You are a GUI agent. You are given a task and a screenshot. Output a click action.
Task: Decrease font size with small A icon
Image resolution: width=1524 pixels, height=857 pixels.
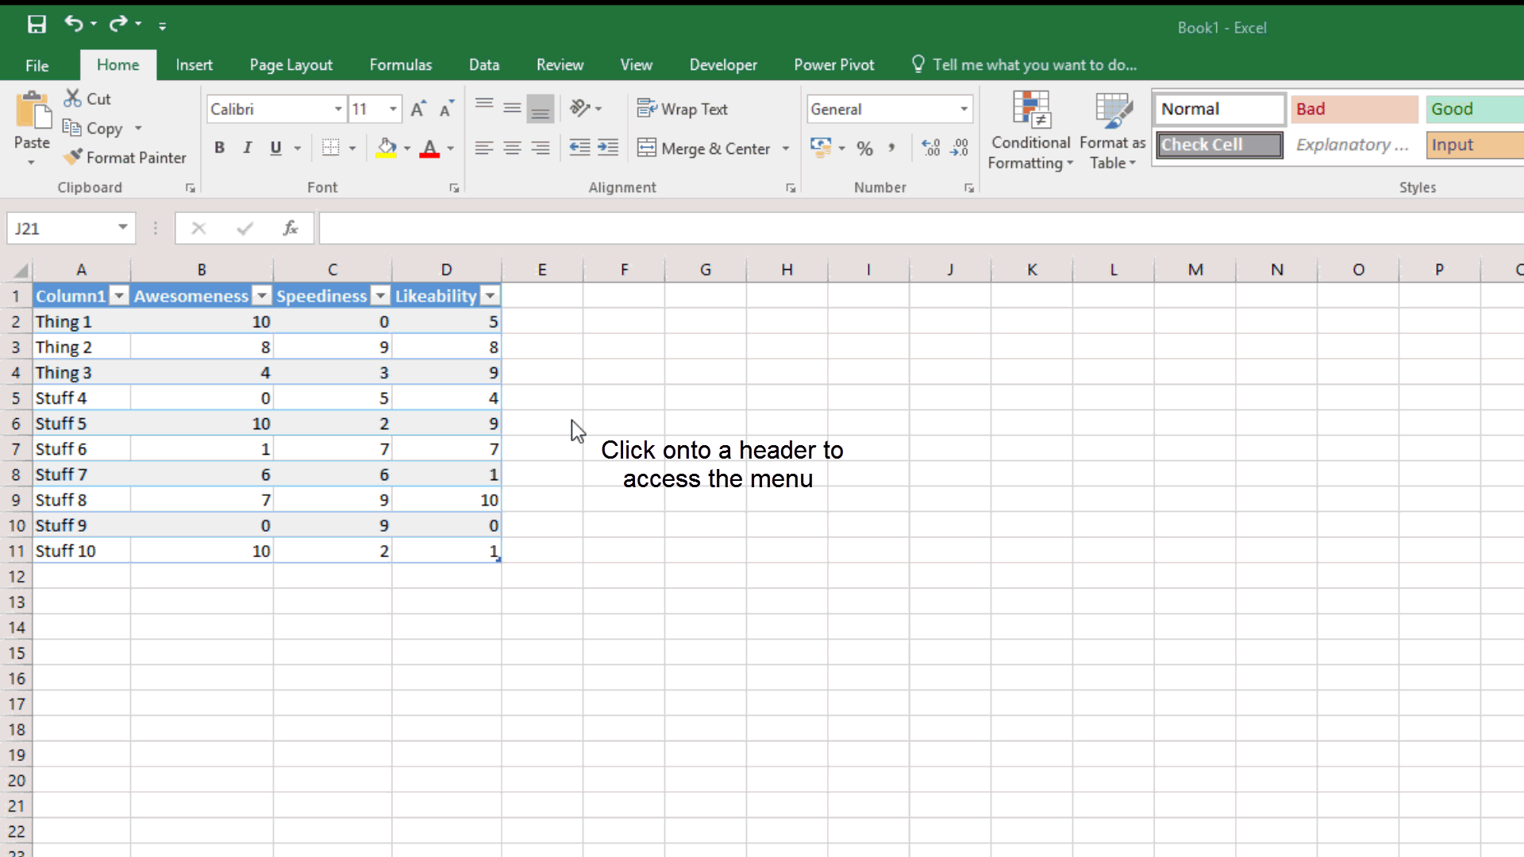click(x=447, y=110)
